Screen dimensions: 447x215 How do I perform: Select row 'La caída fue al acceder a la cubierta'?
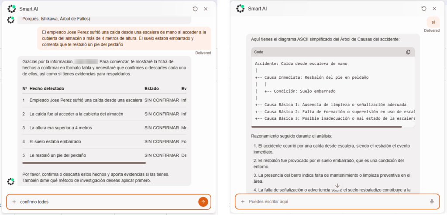pos(104,114)
